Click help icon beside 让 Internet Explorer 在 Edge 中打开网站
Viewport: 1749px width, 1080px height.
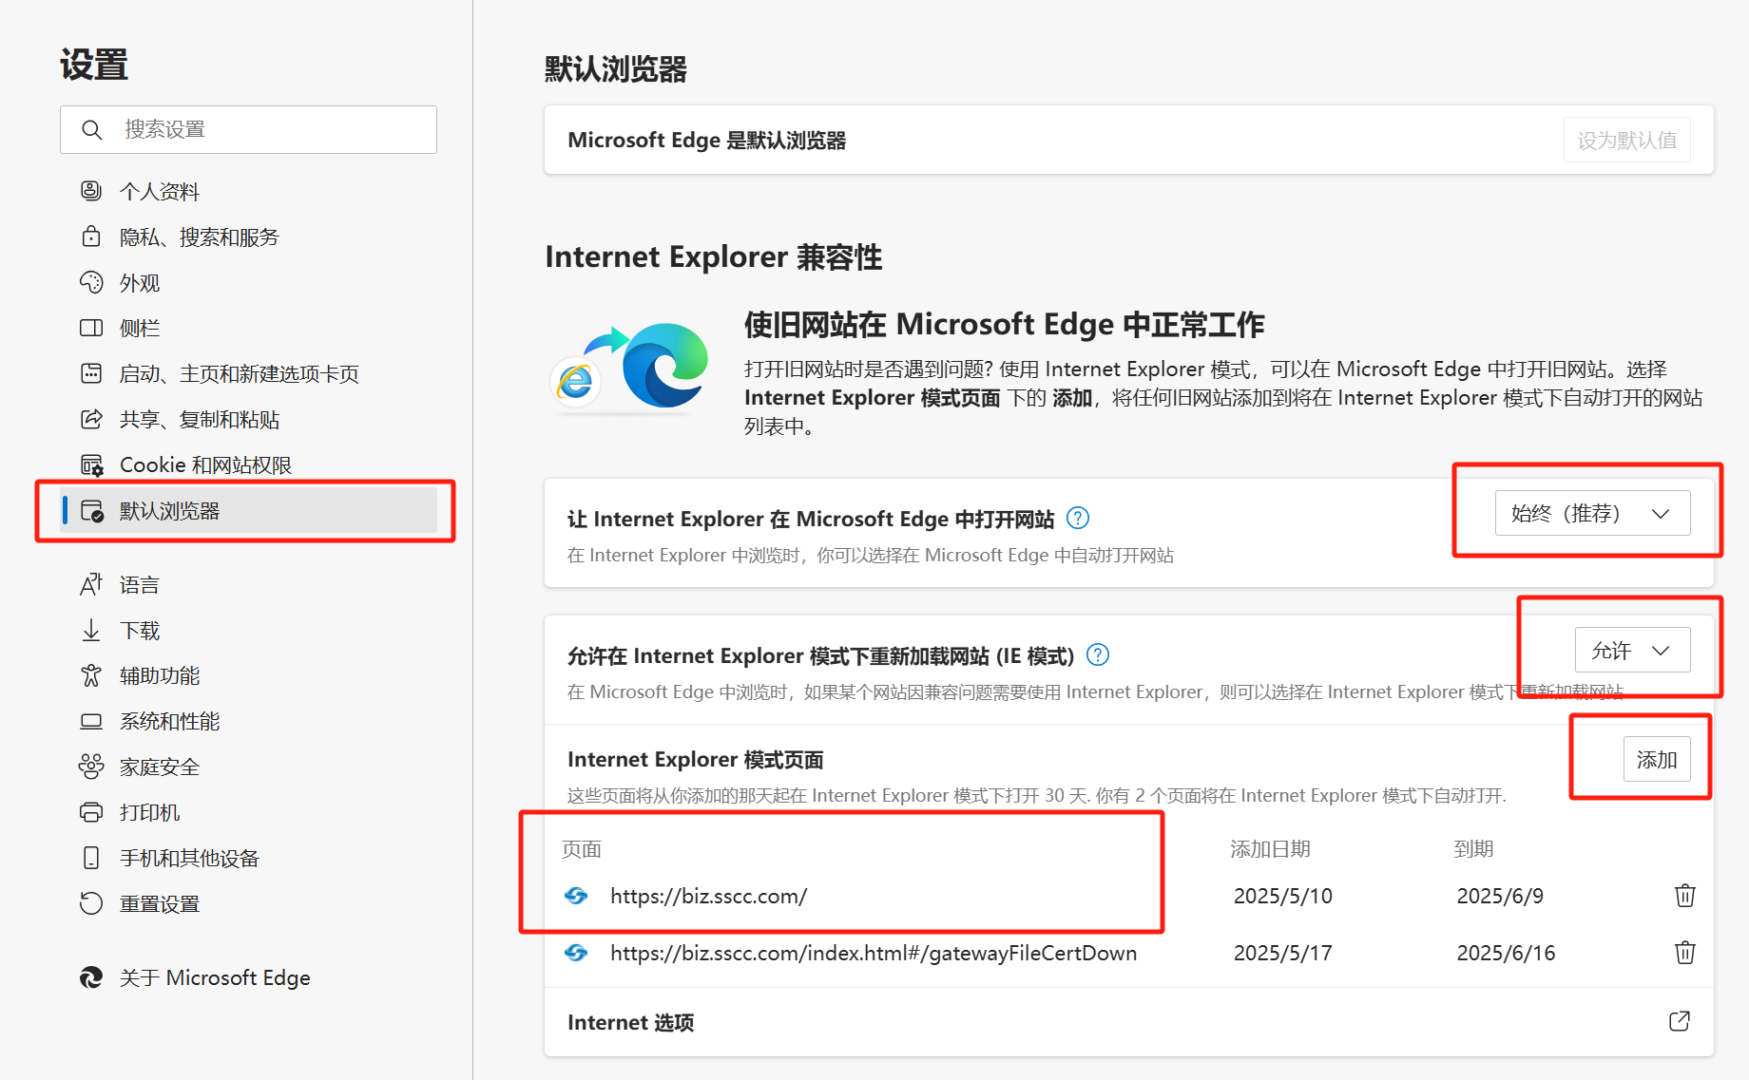click(x=1078, y=518)
